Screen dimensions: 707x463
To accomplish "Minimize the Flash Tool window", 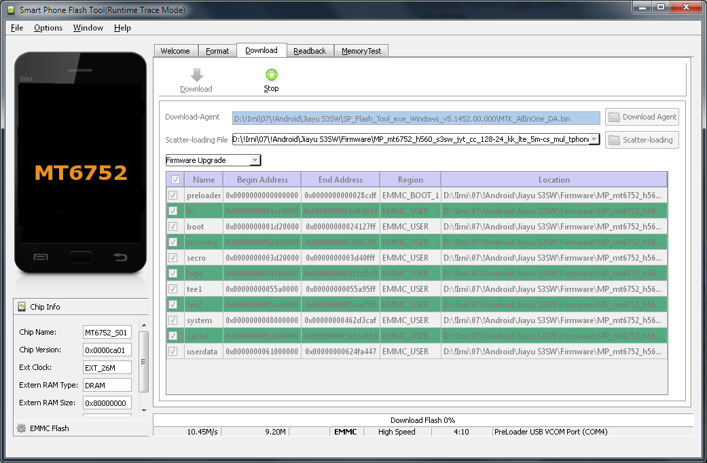I will (642, 7).
